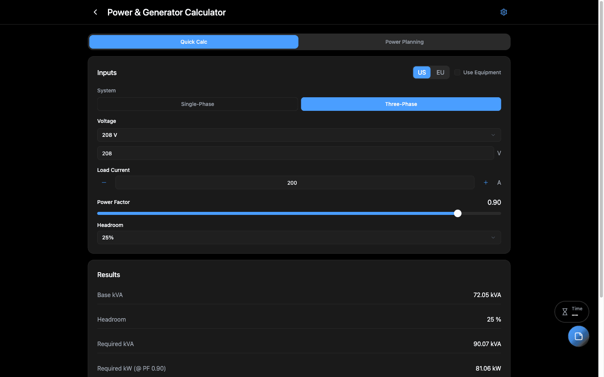The image size is (604, 377).
Task: Click the 81.06 kW required value
Action: coord(488,368)
